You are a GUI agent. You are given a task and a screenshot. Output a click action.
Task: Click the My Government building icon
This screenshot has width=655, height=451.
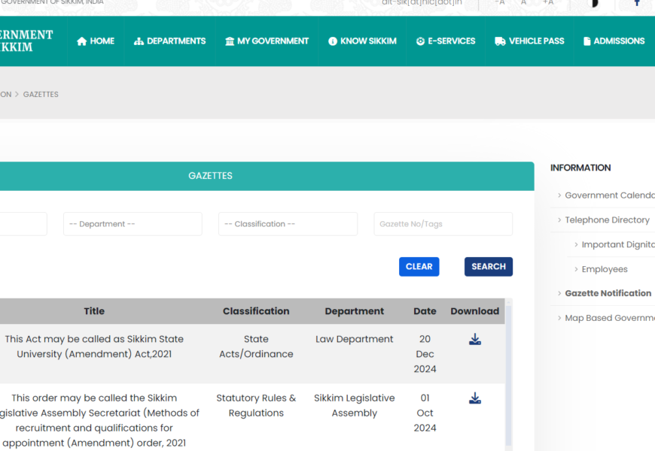(x=230, y=41)
